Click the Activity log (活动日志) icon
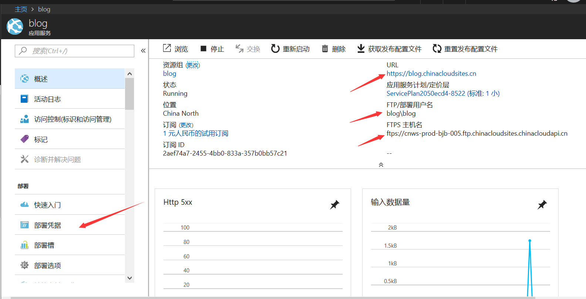586x299 pixels. tap(24, 99)
